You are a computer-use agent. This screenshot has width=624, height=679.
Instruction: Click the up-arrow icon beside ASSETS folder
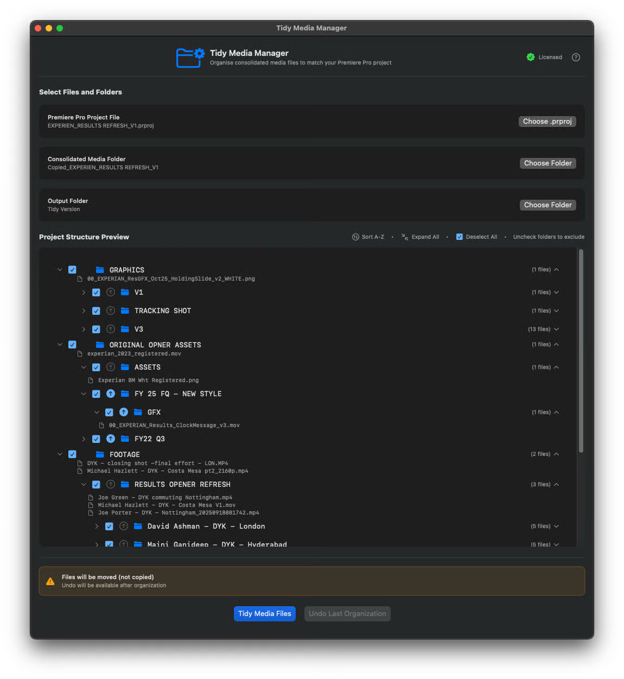pyautogui.click(x=111, y=367)
